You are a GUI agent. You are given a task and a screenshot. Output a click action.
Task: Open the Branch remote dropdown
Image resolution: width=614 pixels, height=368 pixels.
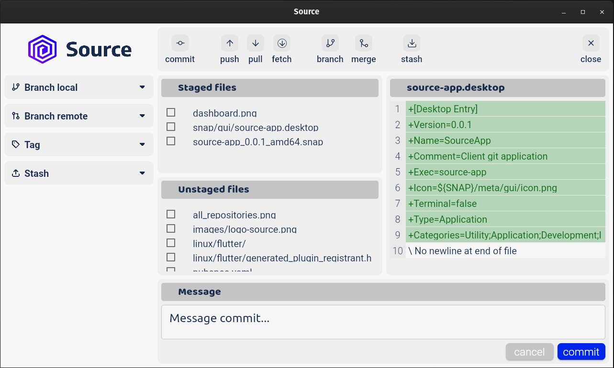click(x=142, y=116)
